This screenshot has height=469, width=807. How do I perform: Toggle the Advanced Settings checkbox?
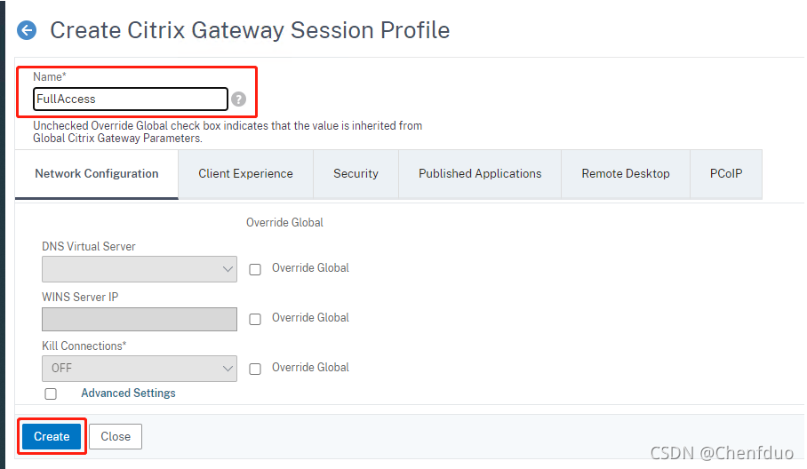pyautogui.click(x=51, y=393)
